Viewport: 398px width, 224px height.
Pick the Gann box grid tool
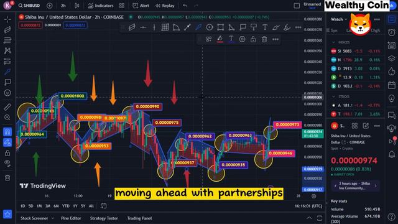pyautogui.click(x=165, y=27)
